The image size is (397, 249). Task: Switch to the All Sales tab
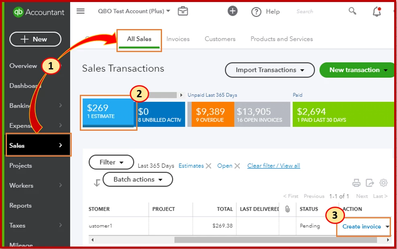[x=139, y=39]
